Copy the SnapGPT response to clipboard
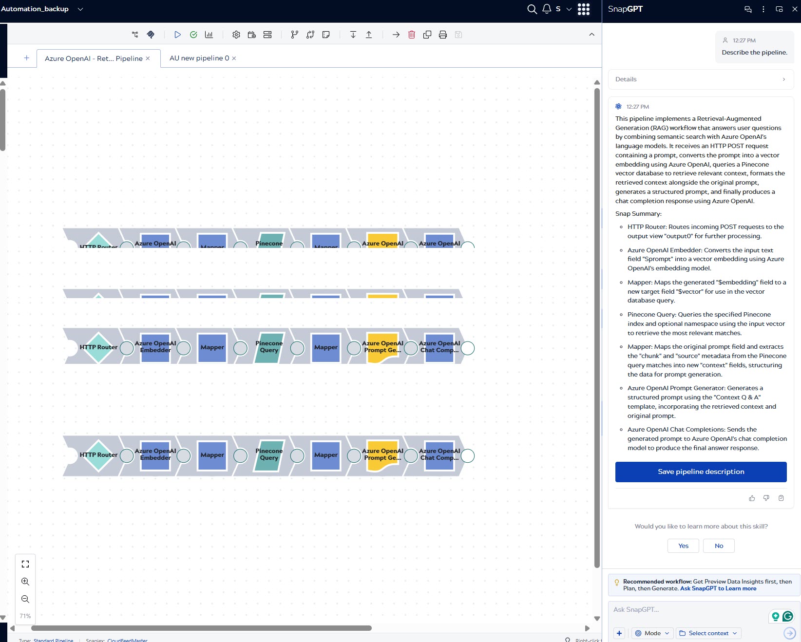 pyautogui.click(x=781, y=498)
